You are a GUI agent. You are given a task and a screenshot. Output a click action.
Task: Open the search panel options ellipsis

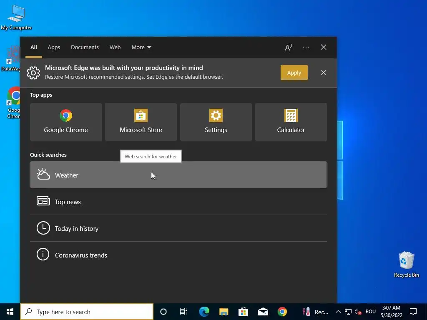(x=306, y=47)
